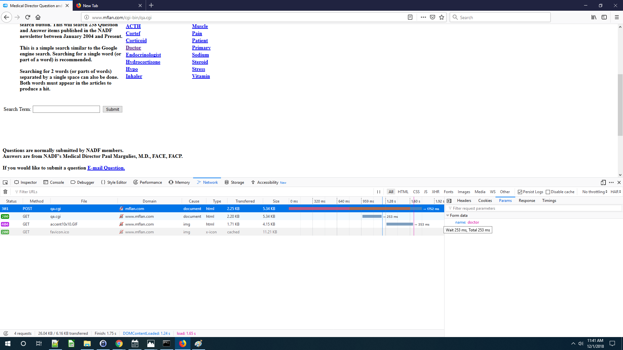This screenshot has height=350, width=623.
Task: Follow the Hydrocortisone keyword link
Action: (143, 62)
